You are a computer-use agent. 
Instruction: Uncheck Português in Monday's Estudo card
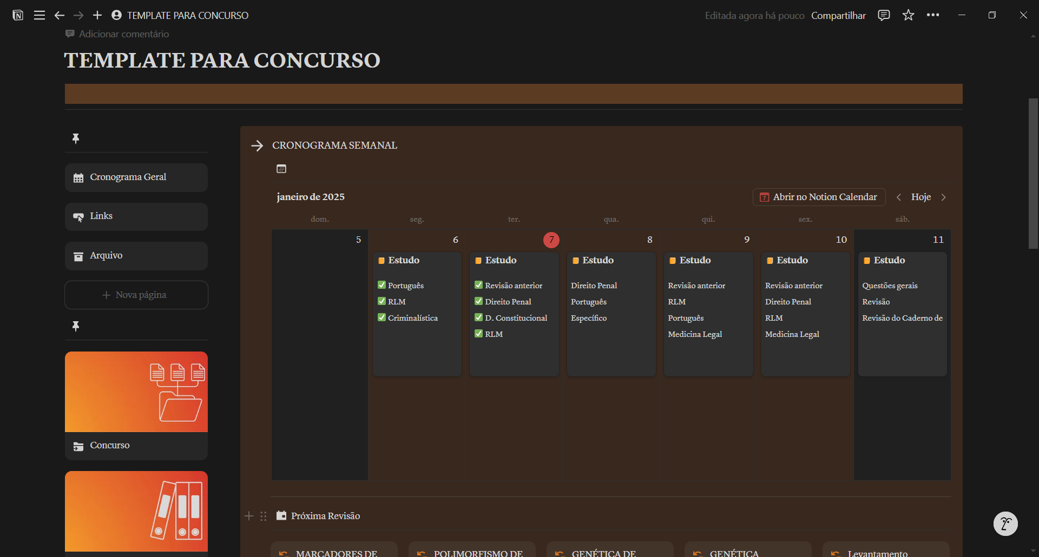tap(382, 285)
